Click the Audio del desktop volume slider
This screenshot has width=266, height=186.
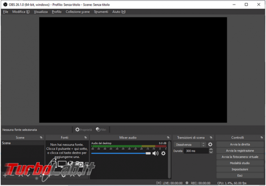pos(121,153)
